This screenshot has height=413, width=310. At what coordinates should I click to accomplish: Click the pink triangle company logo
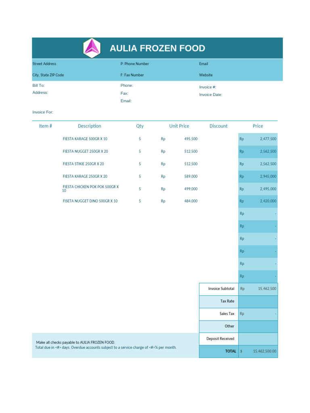pos(92,48)
